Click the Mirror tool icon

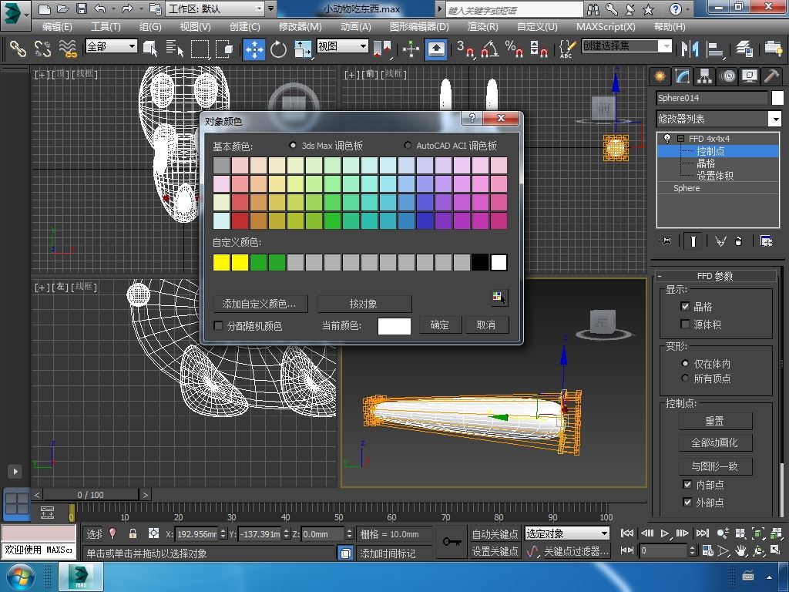pos(690,49)
